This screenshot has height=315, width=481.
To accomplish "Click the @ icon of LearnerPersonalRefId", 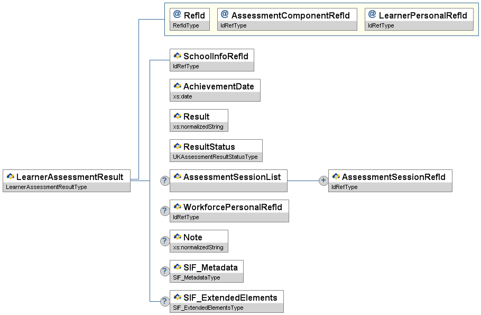I will [372, 15].
